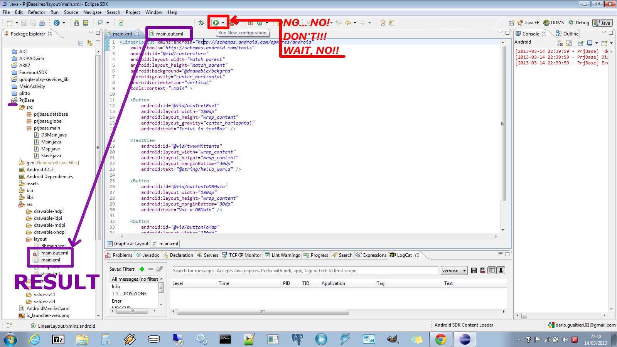Switch to the Graphical Layout tab
This screenshot has height=347, width=617.
(x=128, y=244)
